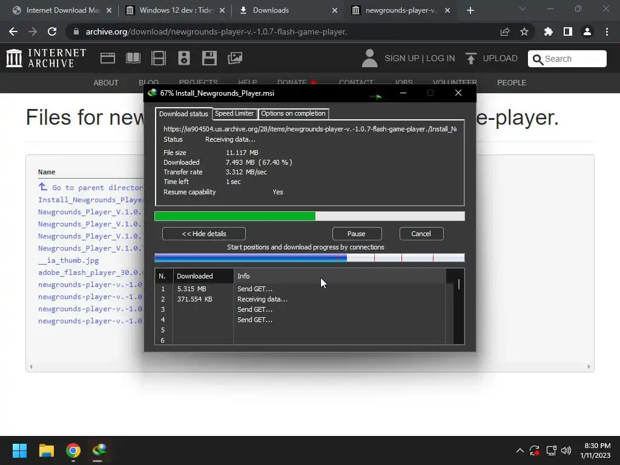Toggle Chrome side panel icon
Screen dimensions: 620x465
click(x=568, y=31)
